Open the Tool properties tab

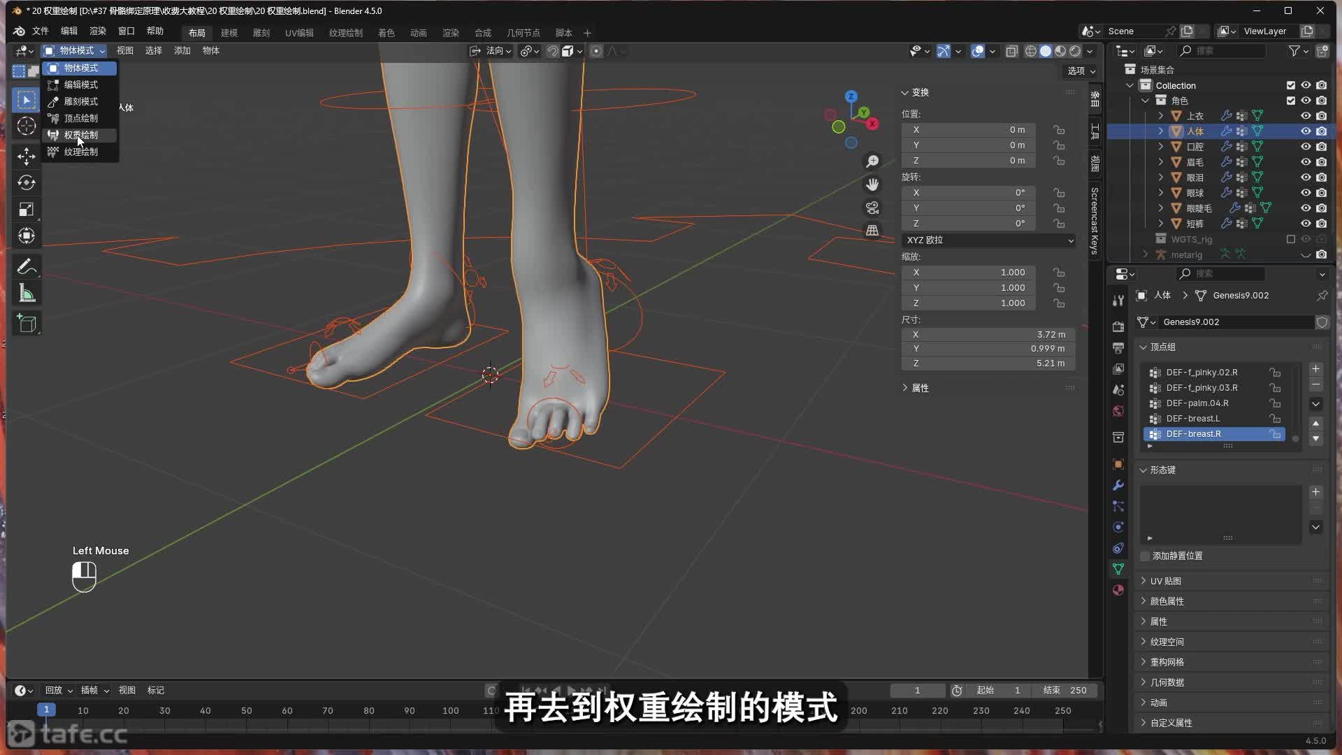point(1118,301)
